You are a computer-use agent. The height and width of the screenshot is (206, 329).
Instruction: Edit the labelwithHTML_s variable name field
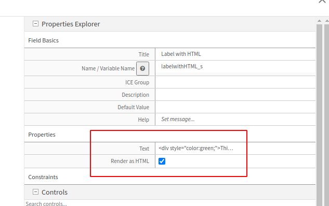[235, 67]
